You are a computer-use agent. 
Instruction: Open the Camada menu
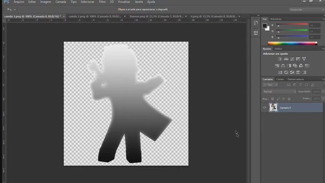[60, 2]
